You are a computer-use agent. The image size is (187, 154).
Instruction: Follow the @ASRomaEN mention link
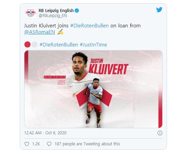(39, 32)
